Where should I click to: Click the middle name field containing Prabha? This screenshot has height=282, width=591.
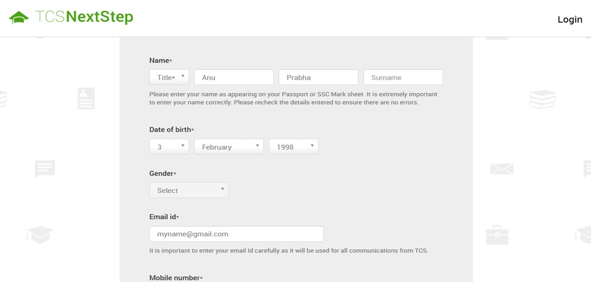click(318, 77)
